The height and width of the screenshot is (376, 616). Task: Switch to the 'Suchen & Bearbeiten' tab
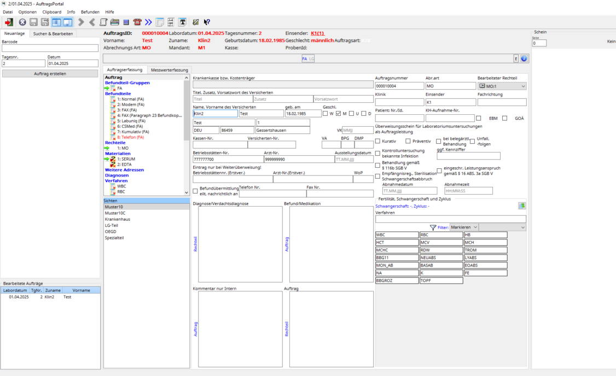pos(53,33)
